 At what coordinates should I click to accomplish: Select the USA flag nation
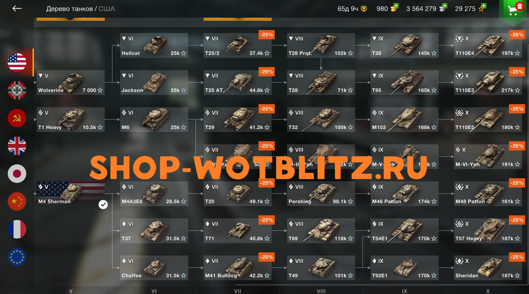[x=17, y=62]
